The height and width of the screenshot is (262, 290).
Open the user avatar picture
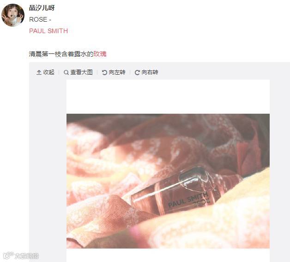click(x=13, y=15)
